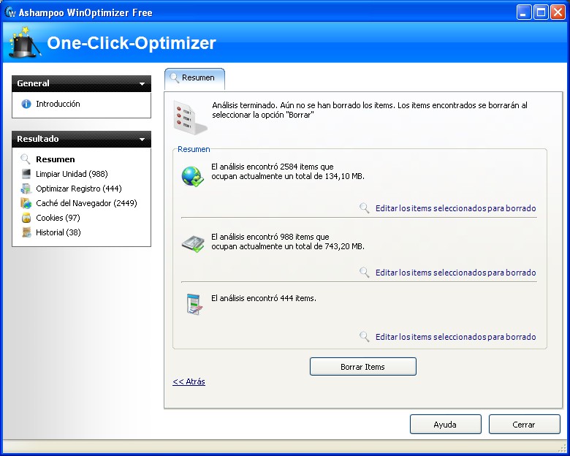Image resolution: width=570 pixels, height=456 pixels.
Task: Click the Borrar Items button
Action: [x=362, y=367]
